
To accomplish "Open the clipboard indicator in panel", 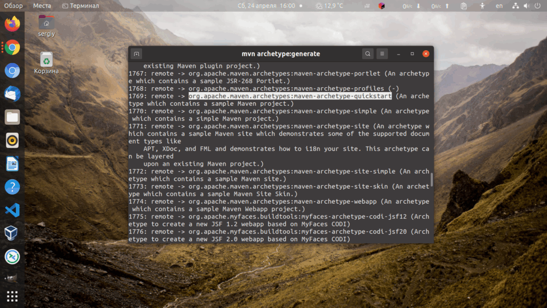I will (x=464, y=6).
